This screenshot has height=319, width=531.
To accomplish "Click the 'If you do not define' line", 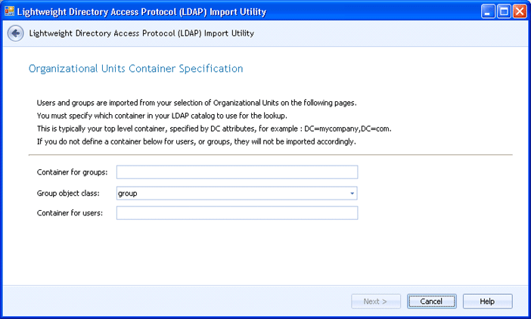I will (197, 142).
